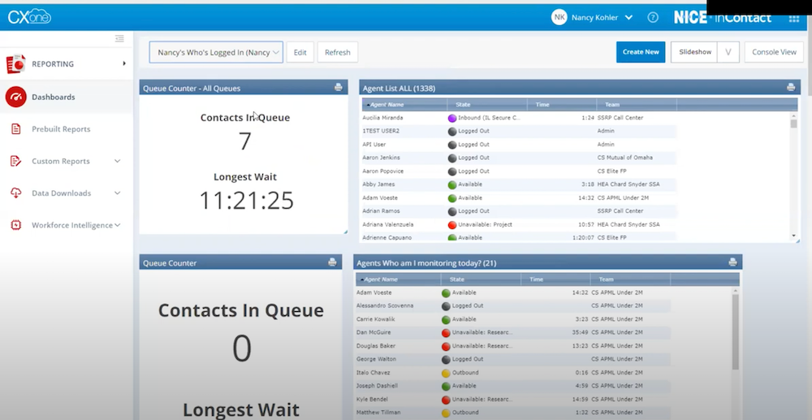This screenshot has height=420, width=812.
Task: Click Aucilia Miranda's purple inbound status dot
Action: 452,118
